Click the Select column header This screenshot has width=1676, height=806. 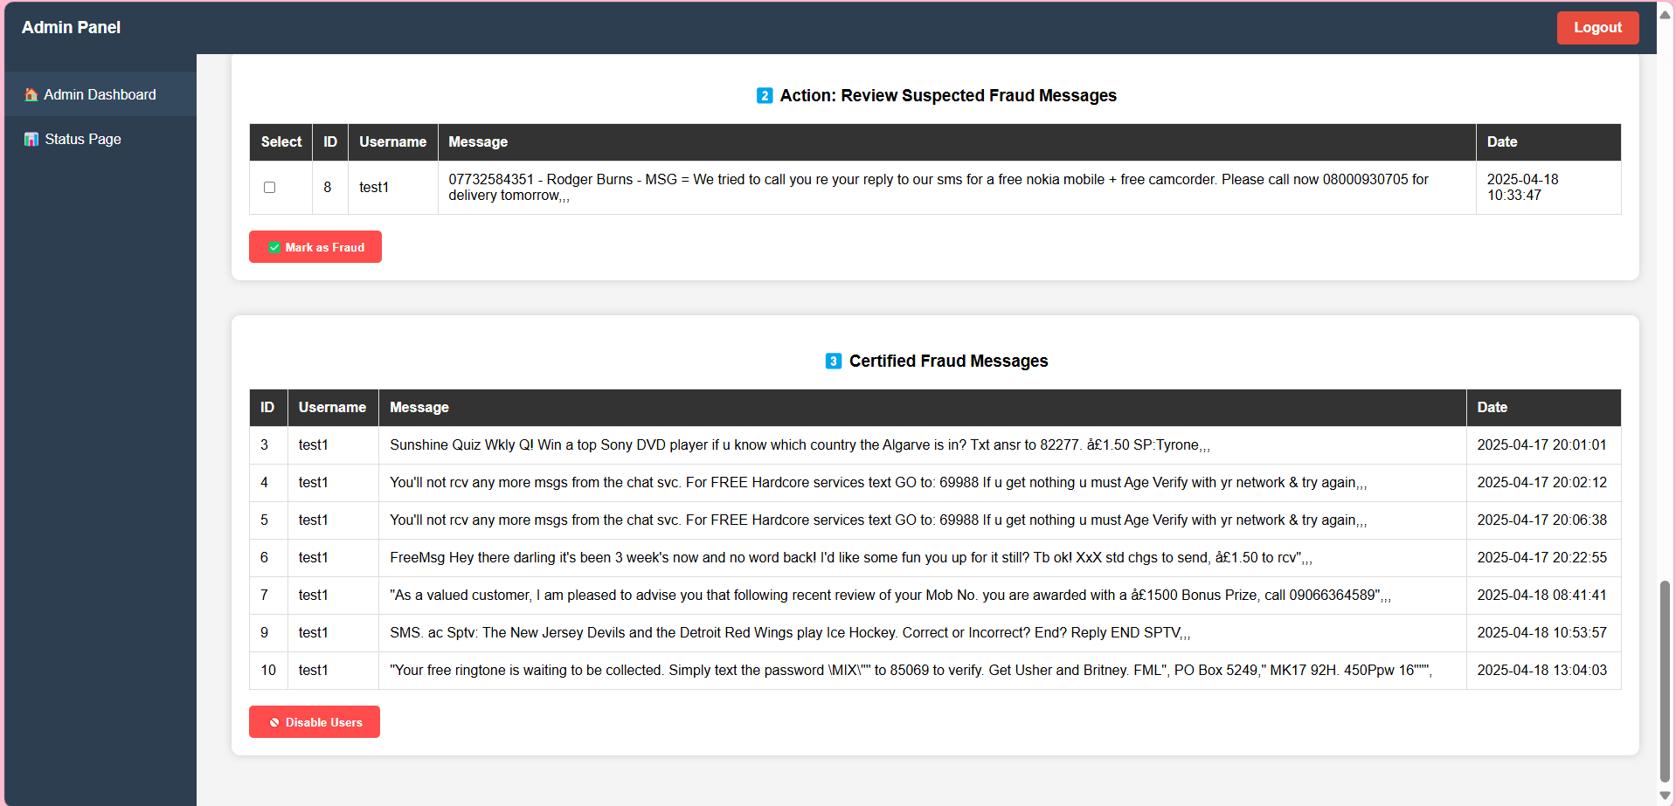pos(281,142)
